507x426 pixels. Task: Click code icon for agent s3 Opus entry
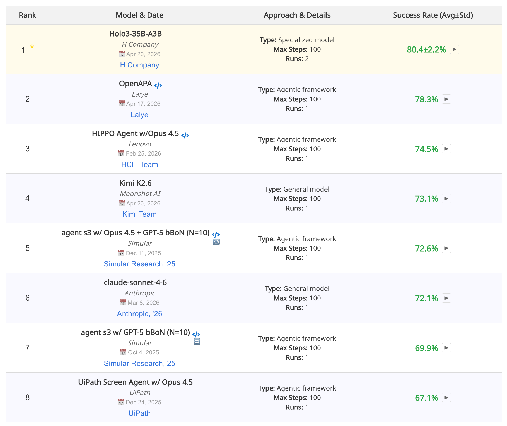click(216, 234)
